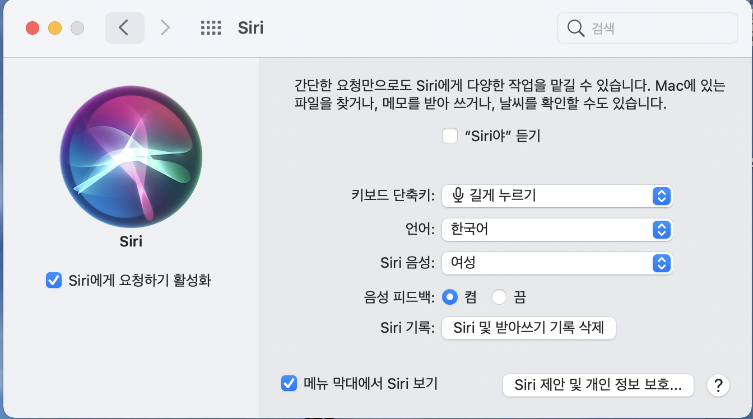Screen dimensions: 753x419
Task: Open help with question mark button
Action: click(x=718, y=385)
